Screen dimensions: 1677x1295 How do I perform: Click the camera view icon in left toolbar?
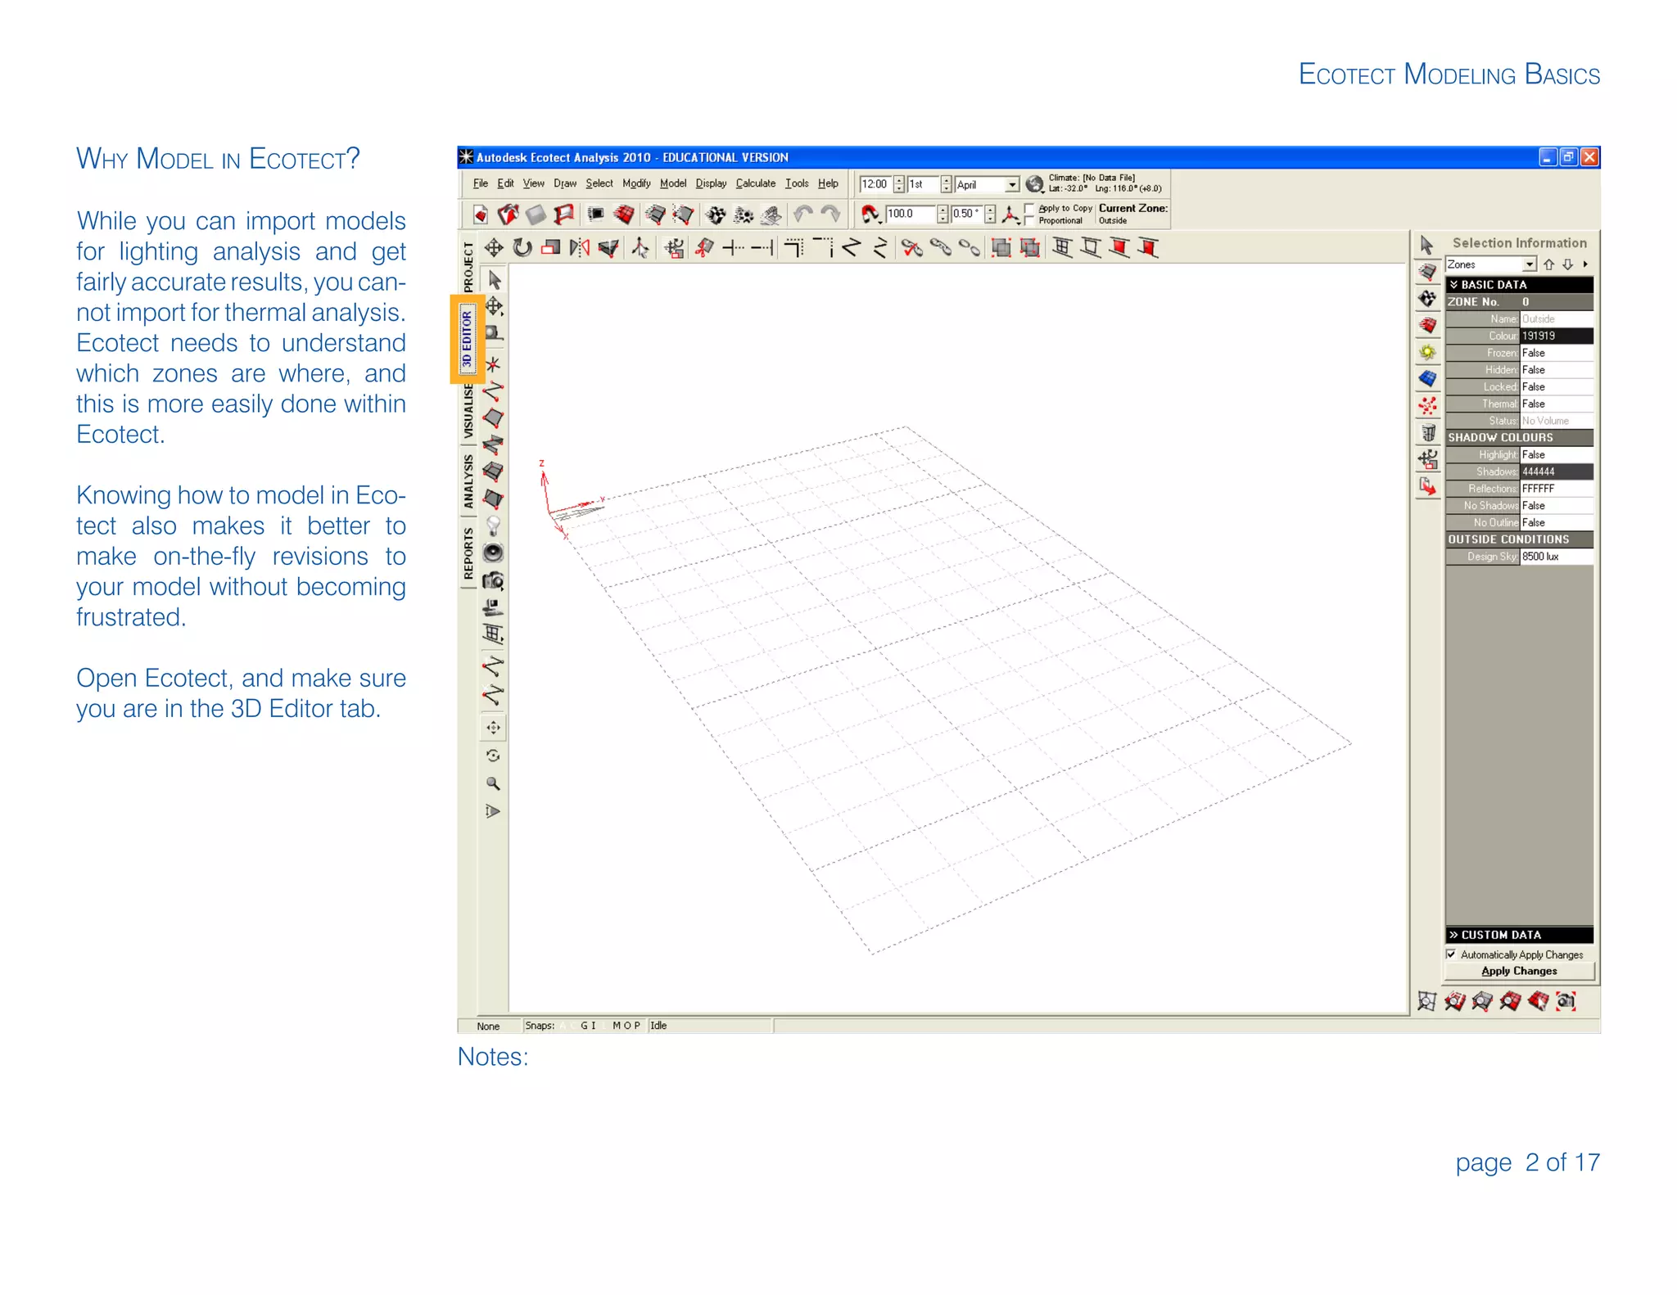click(x=493, y=581)
